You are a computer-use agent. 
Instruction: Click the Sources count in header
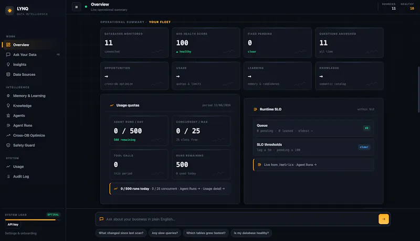(393, 8)
